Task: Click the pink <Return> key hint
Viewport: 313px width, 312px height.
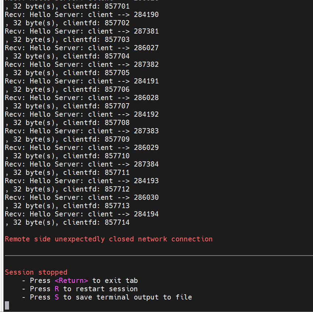Action: (71, 281)
